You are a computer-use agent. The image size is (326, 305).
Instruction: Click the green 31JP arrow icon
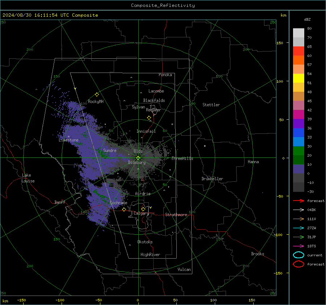pyautogui.click(x=298, y=237)
